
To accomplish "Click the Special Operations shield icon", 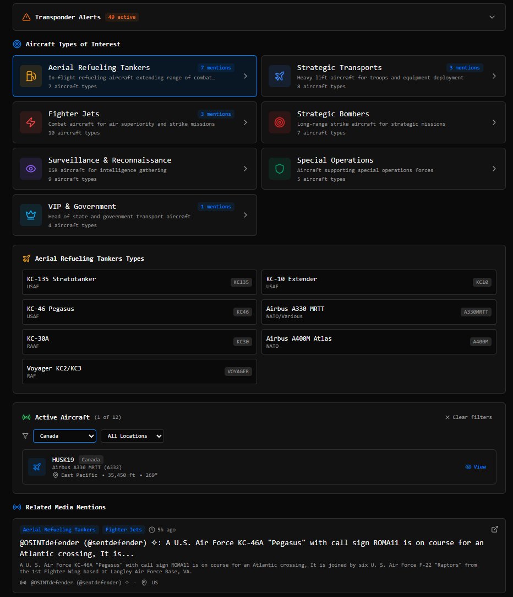I will pyautogui.click(x=280, y=169).
